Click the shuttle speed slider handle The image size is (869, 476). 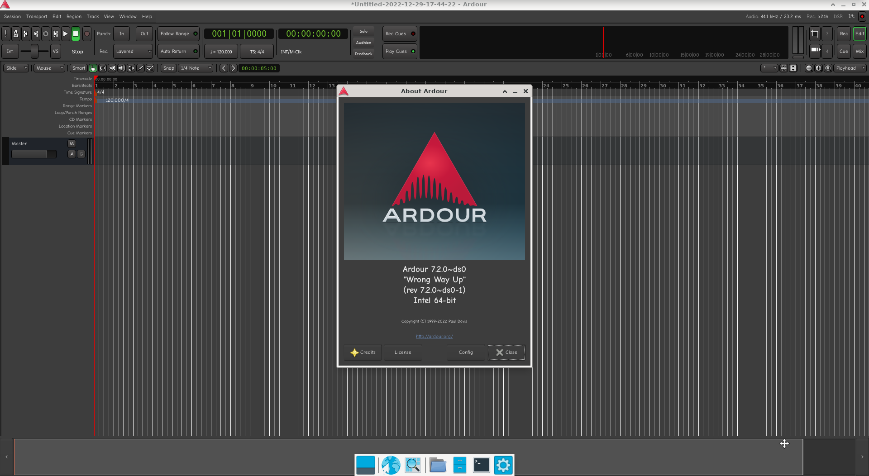tap(34, 52)
